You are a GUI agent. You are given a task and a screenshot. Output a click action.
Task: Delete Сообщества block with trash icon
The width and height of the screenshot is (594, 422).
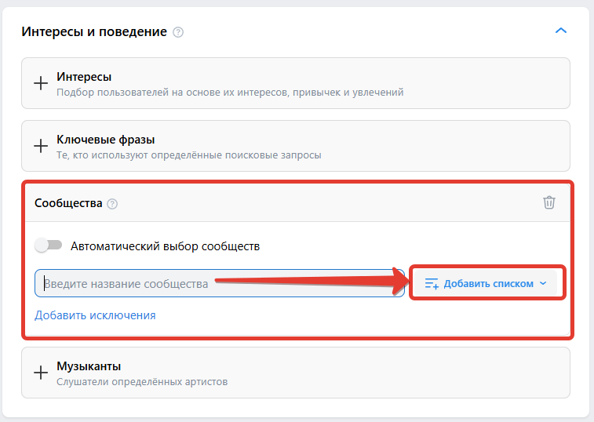click(x=549, y=202)
